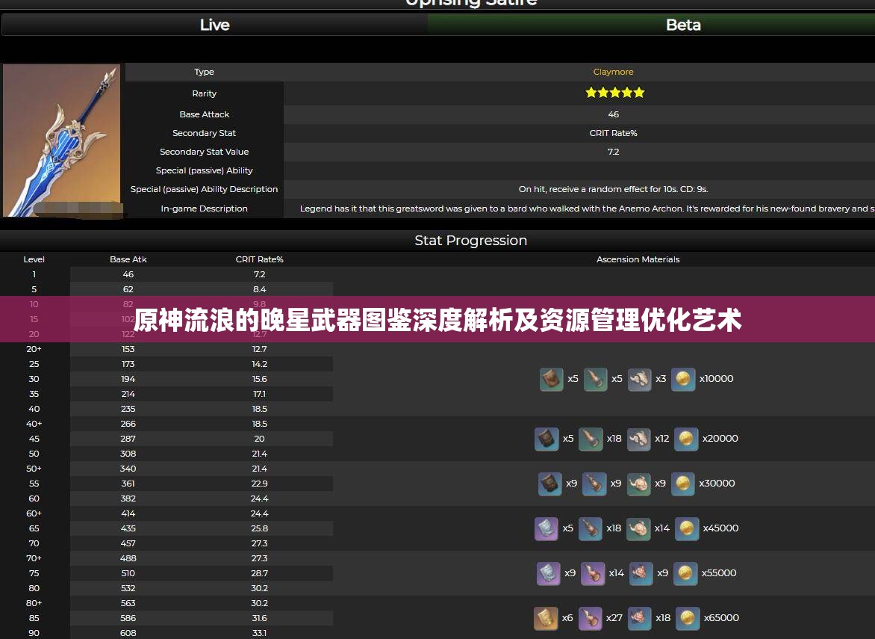
Task: Click base attack value 563
Action: (128, 603)
